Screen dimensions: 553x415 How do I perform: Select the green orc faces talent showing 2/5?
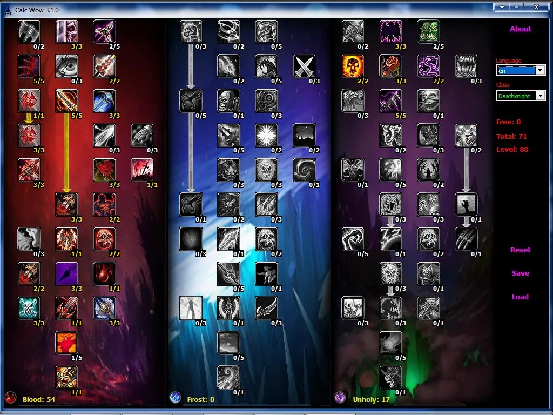coord(428,31)
